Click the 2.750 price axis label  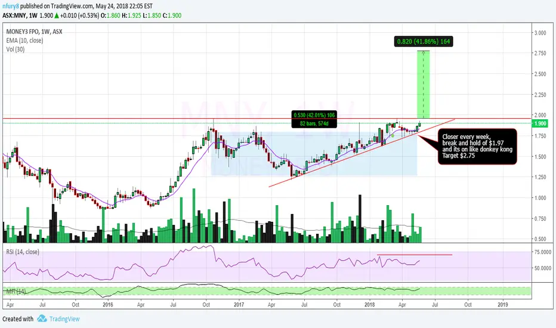pos(540,53)
